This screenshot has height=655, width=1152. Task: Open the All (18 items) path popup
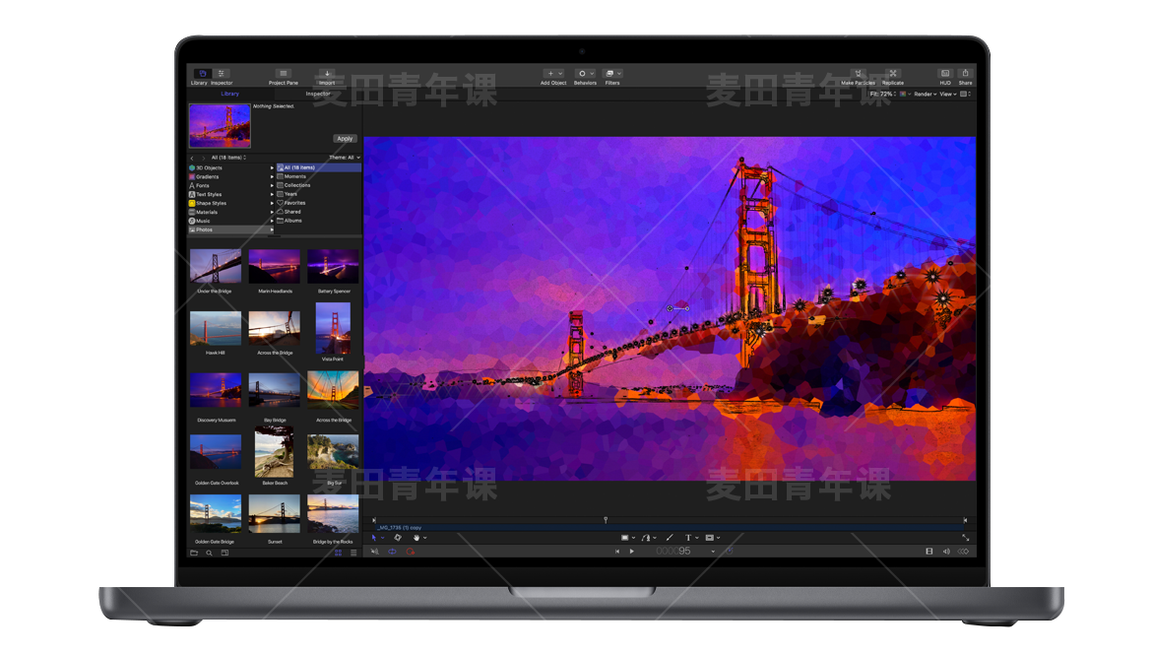pyautogui.click(x=228, y=158)
